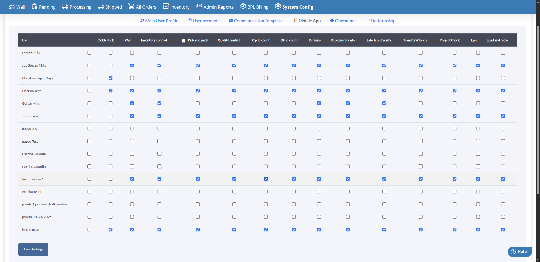This screenshot has width=540, height=262.
Task: Open the User accounts tab
Action: [203, 21]
